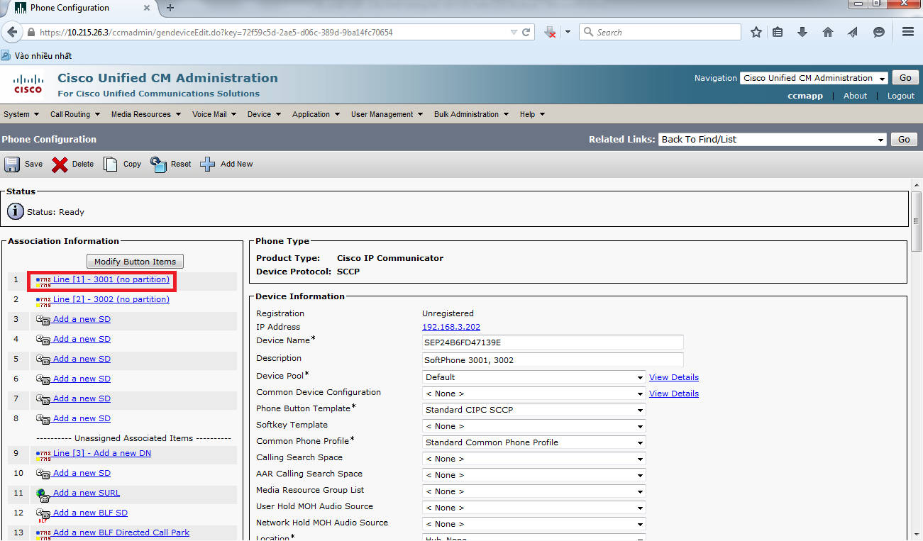Click the Copy document icon

111,164
